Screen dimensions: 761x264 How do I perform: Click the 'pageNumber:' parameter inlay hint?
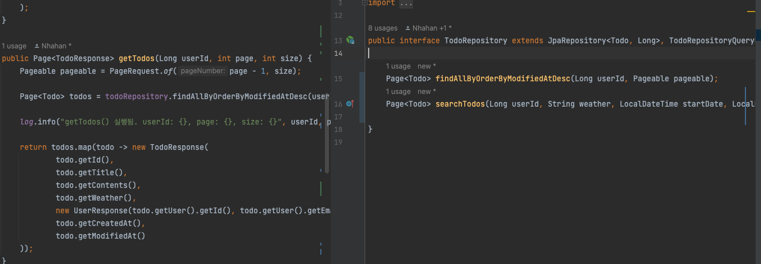pos(203,71)
